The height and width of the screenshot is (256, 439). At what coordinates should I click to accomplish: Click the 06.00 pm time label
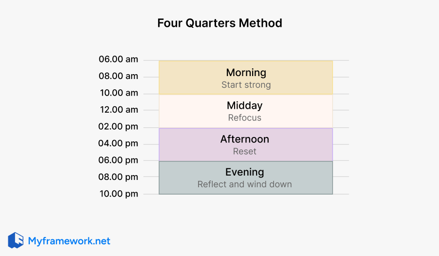pos(119,160)
